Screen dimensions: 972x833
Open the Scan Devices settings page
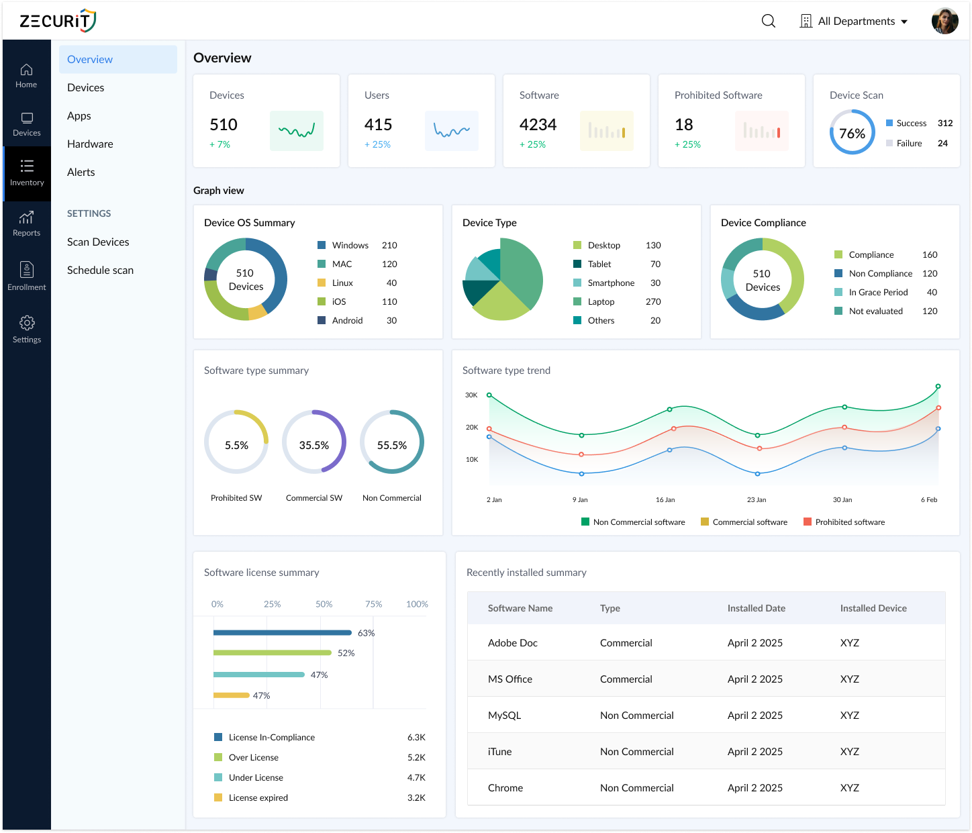(98, 242)
